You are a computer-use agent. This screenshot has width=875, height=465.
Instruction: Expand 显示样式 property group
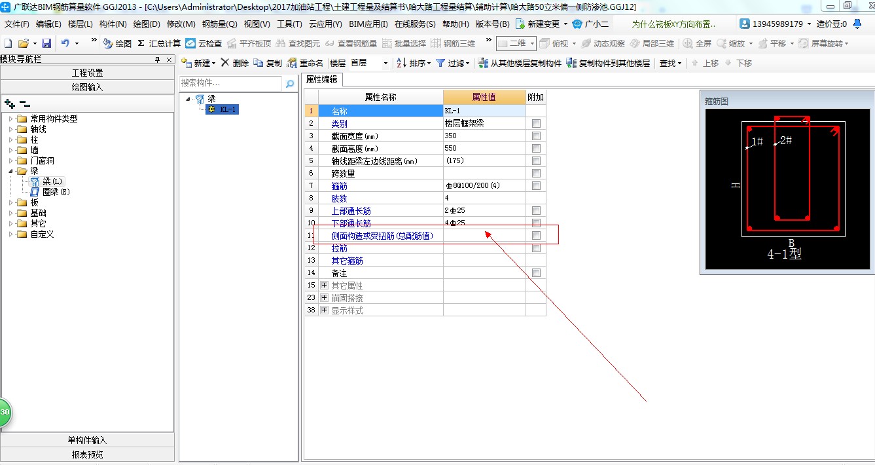[324, 310]
